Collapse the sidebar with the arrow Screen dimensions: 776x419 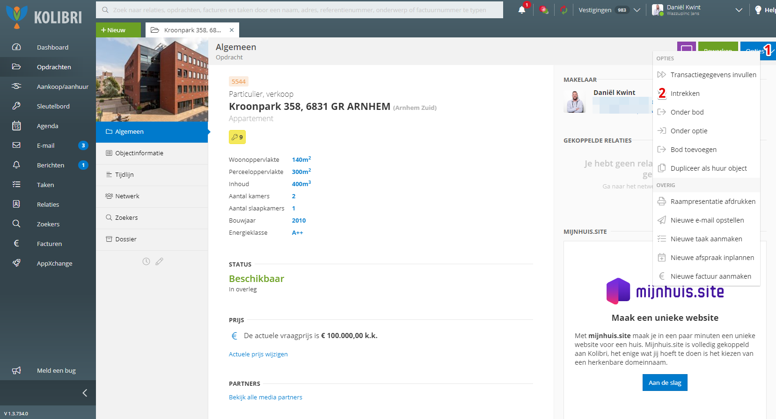point(85,393)
